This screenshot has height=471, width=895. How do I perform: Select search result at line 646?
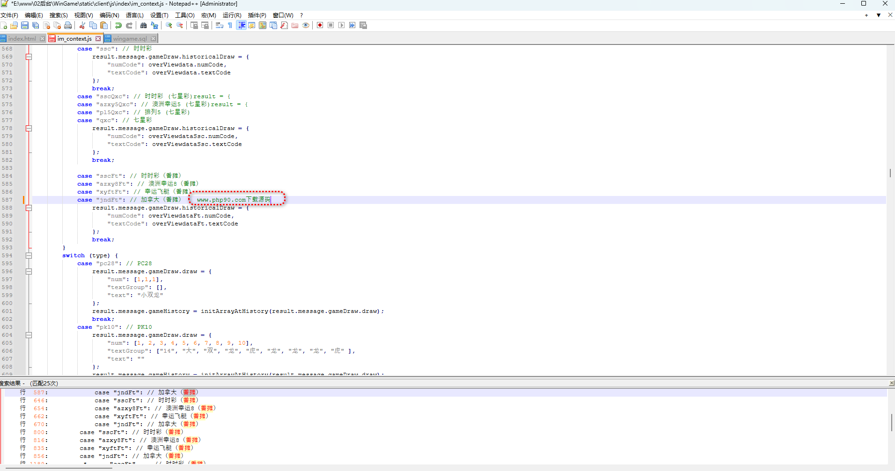(140, 400)
